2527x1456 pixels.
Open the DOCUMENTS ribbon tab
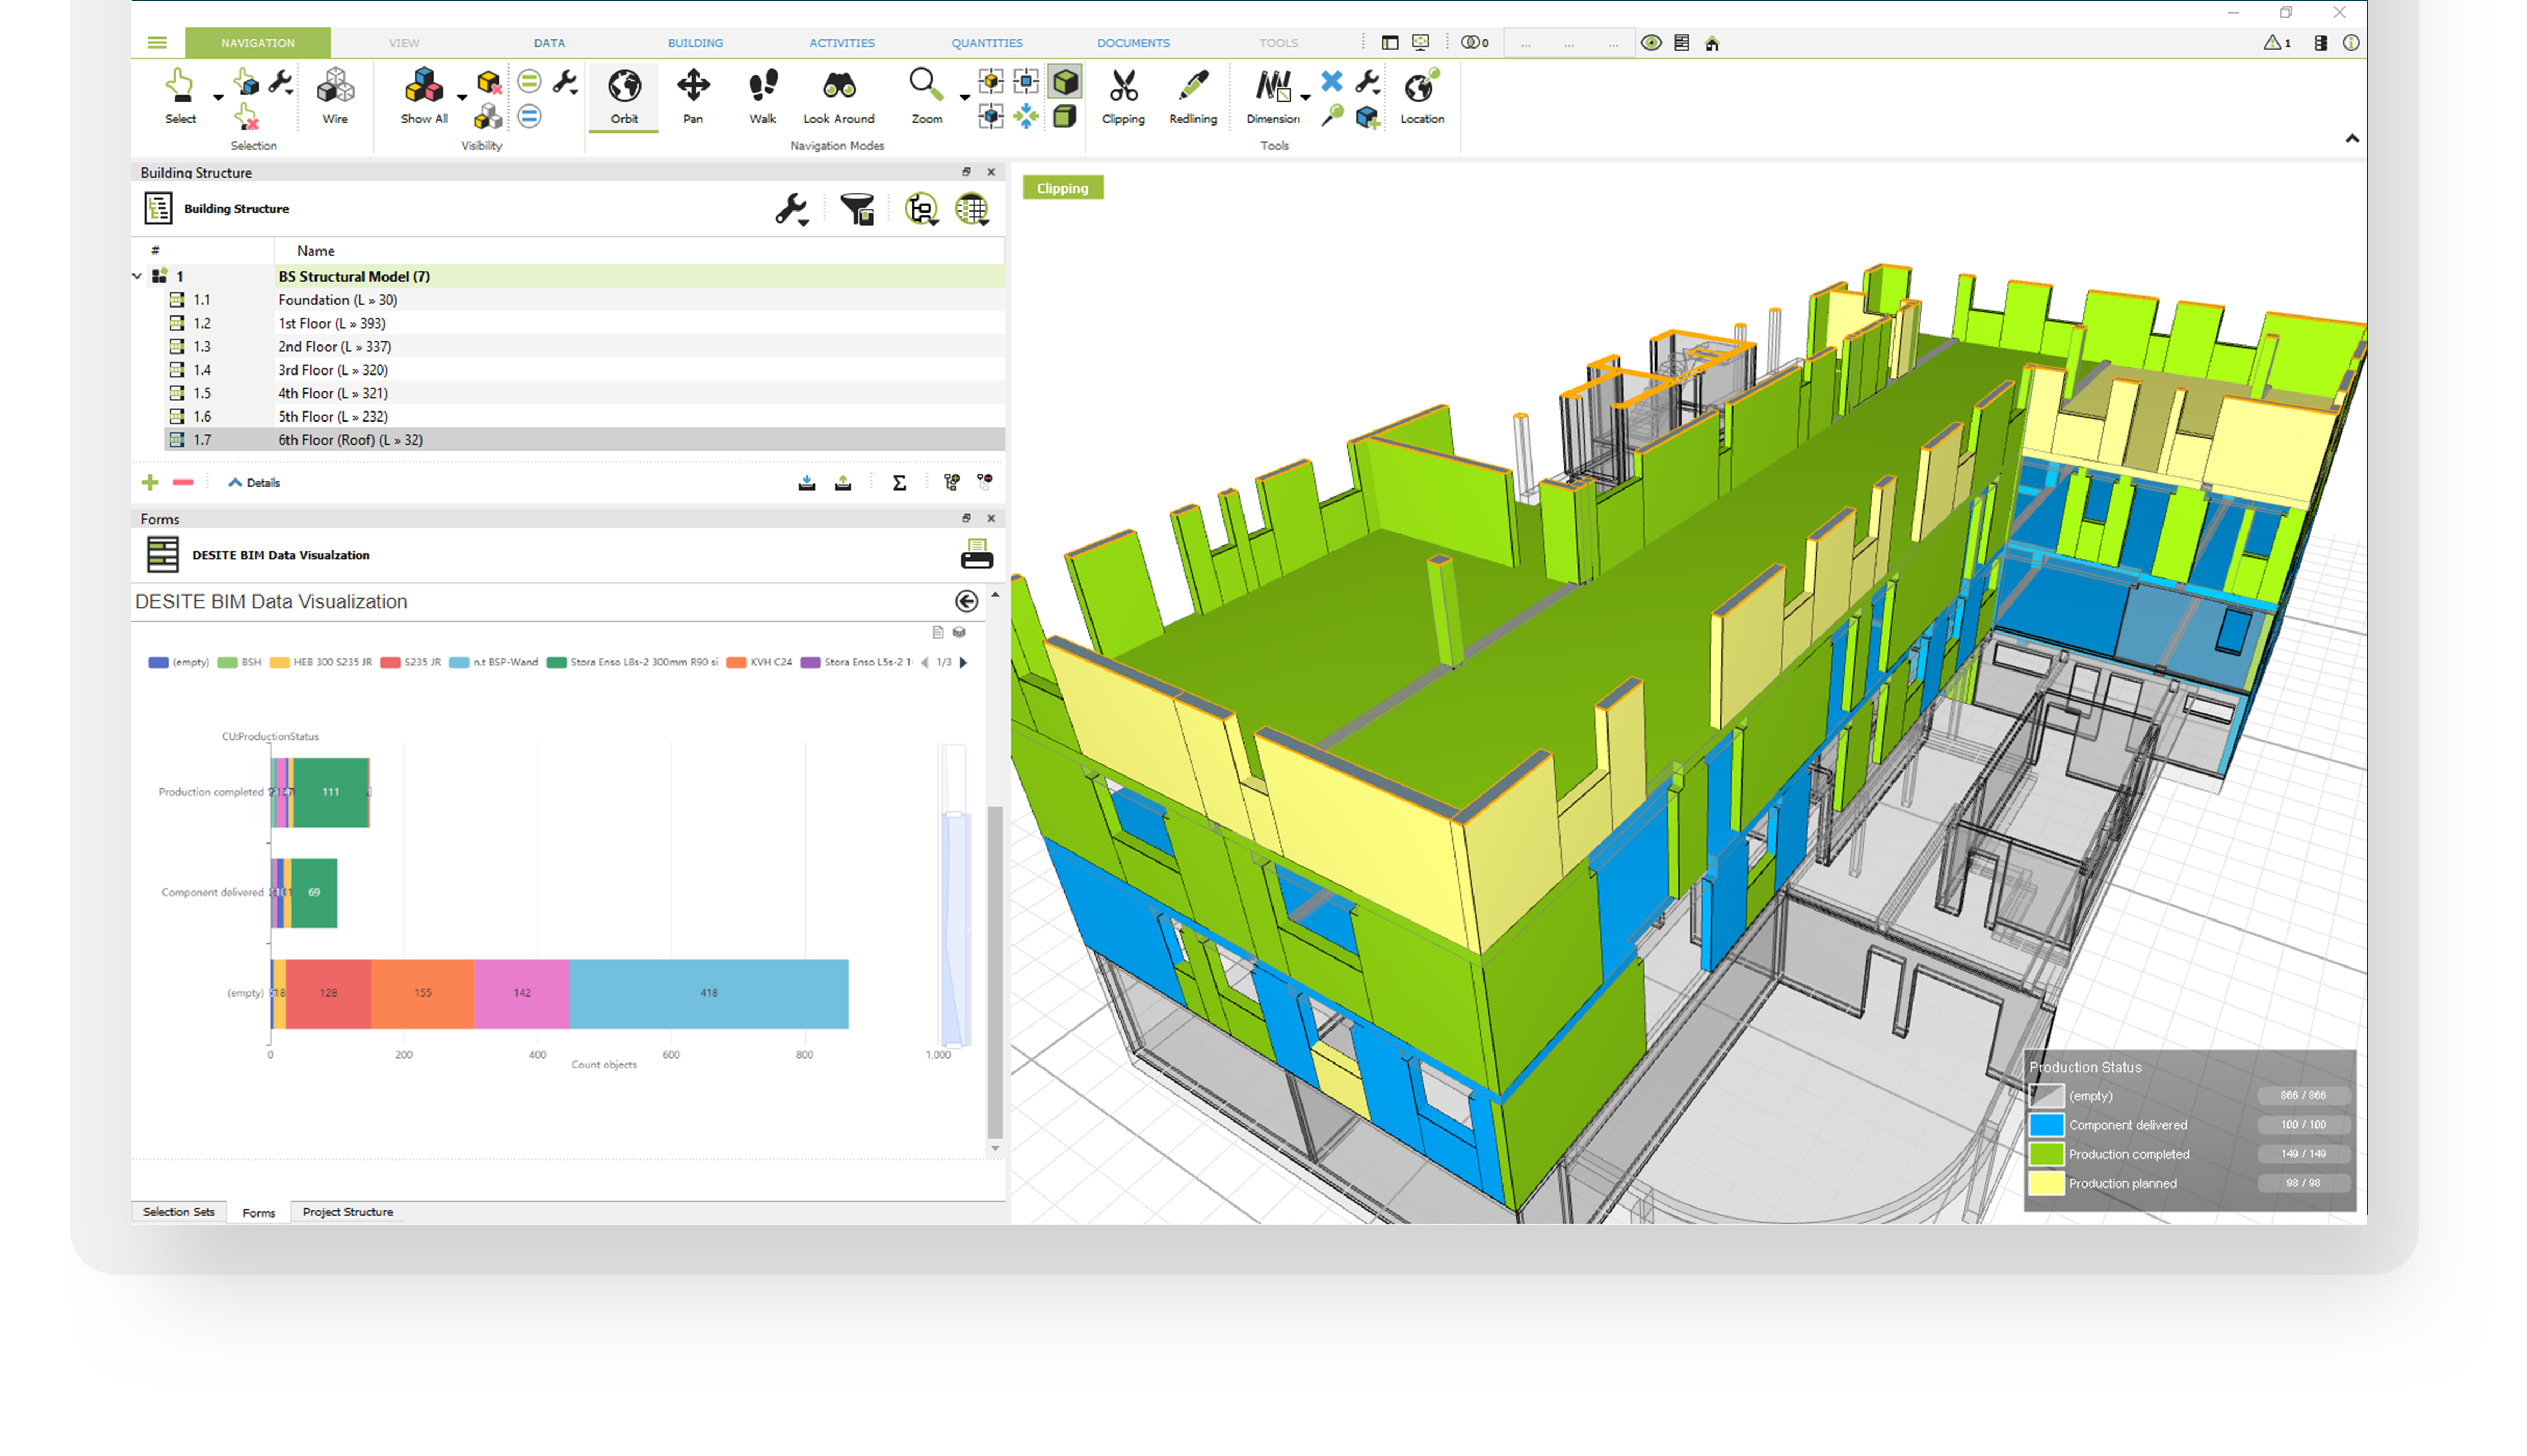[1133, 43]
